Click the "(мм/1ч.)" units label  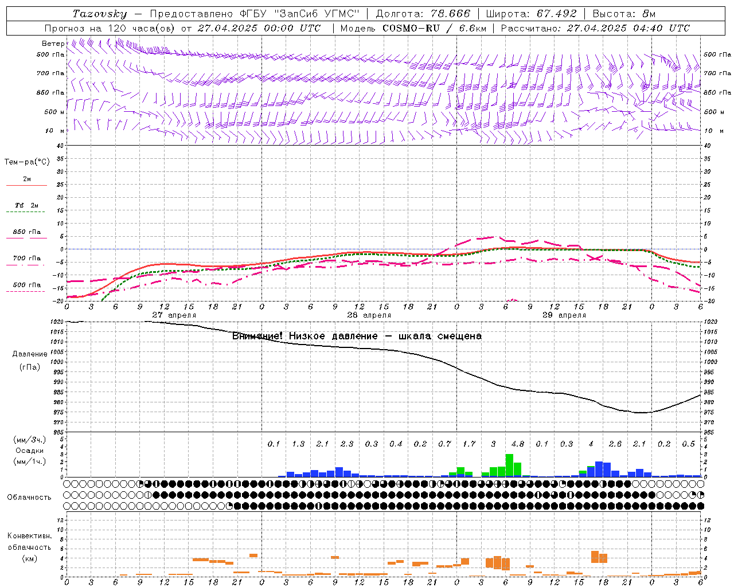click(x=30, y=461)
